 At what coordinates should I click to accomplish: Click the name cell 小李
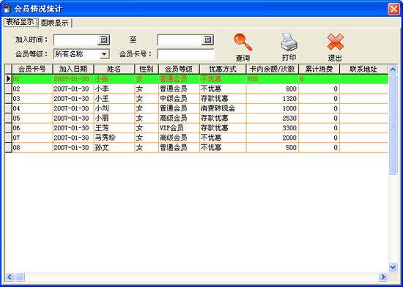point(114,89)
